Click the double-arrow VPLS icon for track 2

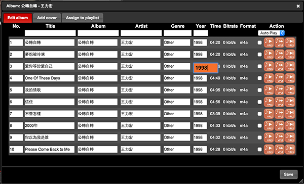coord(279,55)
